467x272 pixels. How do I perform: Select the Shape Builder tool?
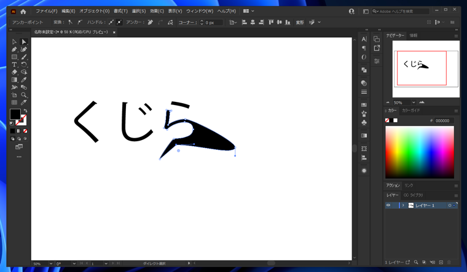click(24, 72)
